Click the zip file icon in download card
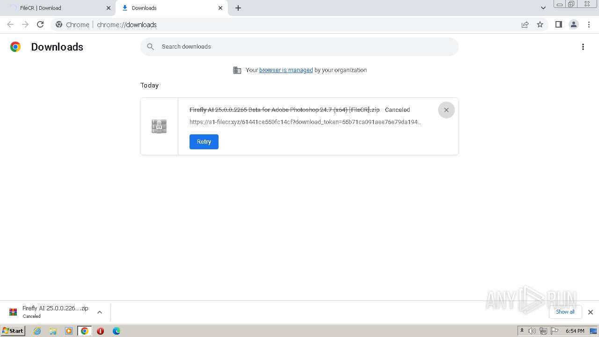 tap(159, 126)
